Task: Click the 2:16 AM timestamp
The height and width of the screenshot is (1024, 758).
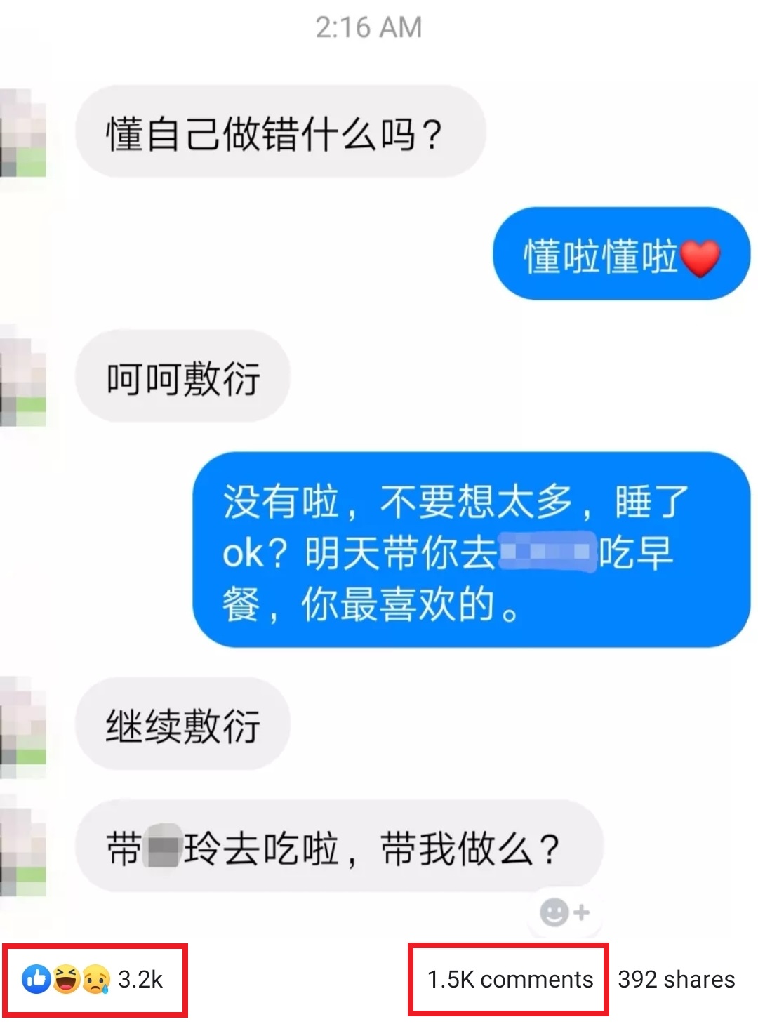Action: point(368,27)
